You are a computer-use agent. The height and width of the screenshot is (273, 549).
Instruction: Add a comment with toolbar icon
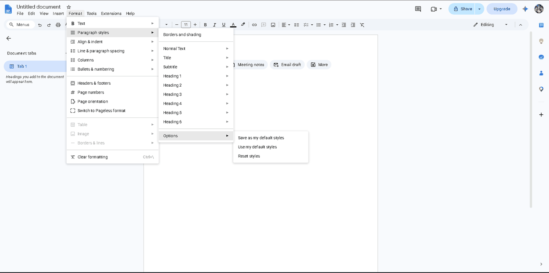pyautogui.click(x=264, y=25)
